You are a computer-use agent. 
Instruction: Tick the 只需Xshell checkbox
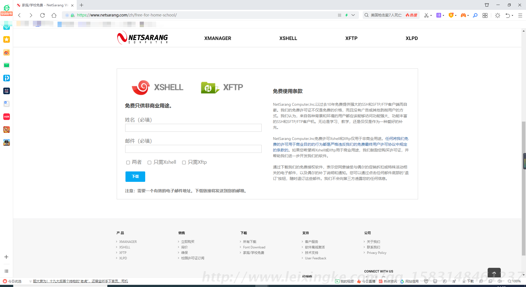(x=150, y=162)
